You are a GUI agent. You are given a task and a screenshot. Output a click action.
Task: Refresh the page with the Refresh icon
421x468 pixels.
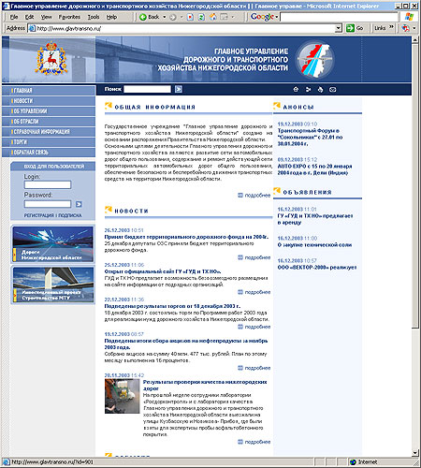click(201, 17)
